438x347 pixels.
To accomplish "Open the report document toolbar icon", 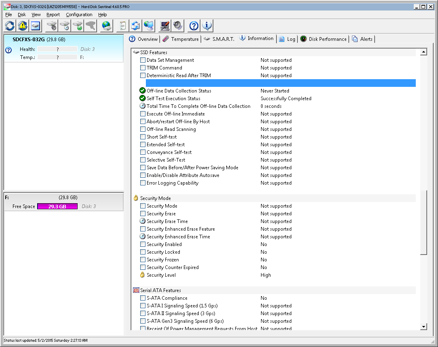I will (x=122, y=26).
